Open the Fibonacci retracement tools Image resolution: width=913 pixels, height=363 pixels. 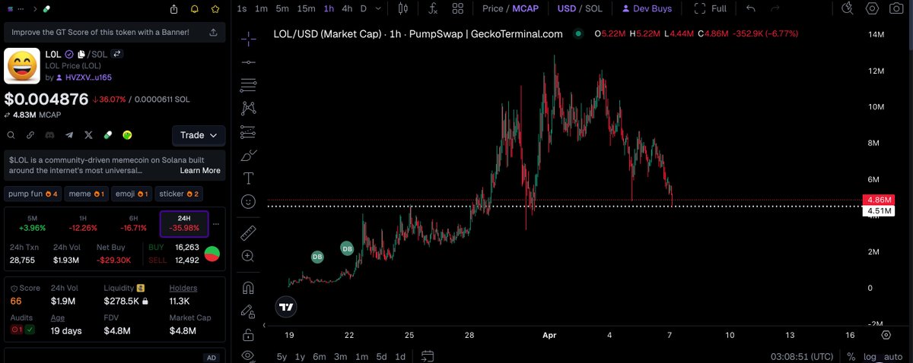[248, 84]
